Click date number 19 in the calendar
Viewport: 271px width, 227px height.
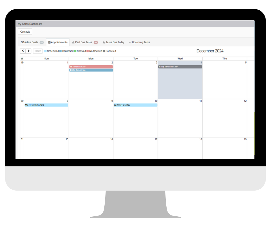tap(245, 139)
